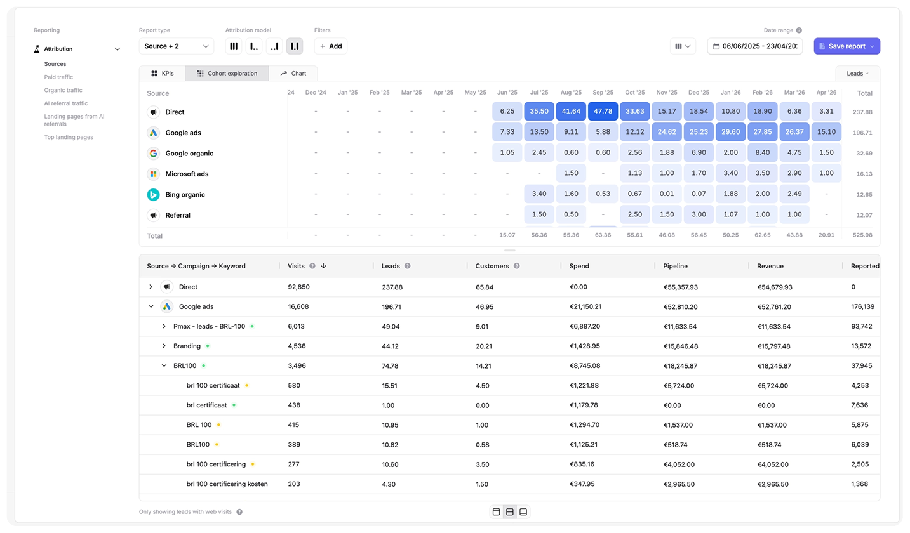Select the last-touch attribution model icon
The image size is (910, 533).
click(274, 46)
